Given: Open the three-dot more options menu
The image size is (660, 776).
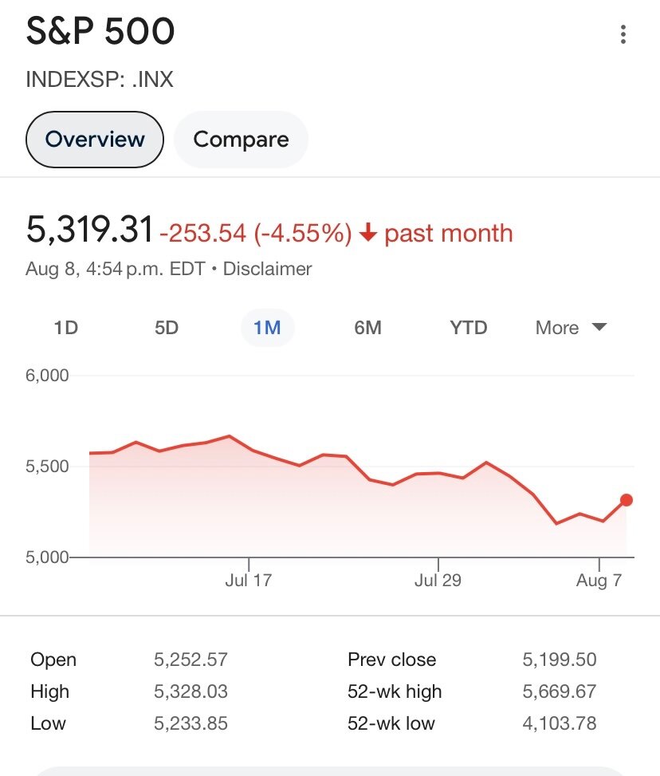Looking at the screenshot, I should pyautogui.click(x=623, y=34).
